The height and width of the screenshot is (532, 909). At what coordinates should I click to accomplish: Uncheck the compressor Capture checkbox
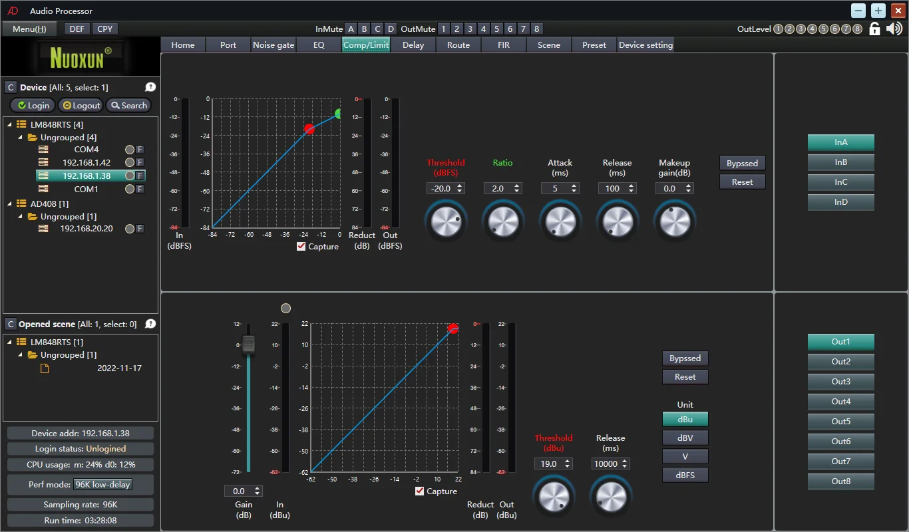(301, 247)
